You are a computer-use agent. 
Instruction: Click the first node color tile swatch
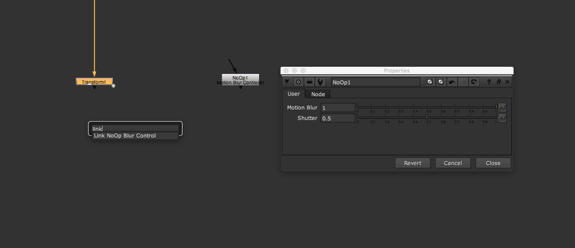(x=430, y=82)
